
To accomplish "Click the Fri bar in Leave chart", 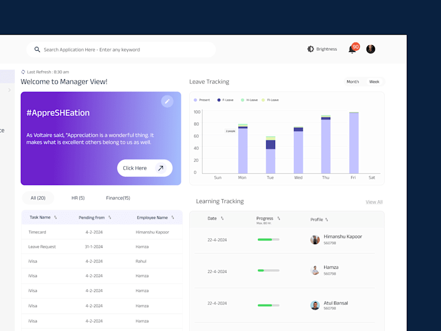I will tap(354, 143).
